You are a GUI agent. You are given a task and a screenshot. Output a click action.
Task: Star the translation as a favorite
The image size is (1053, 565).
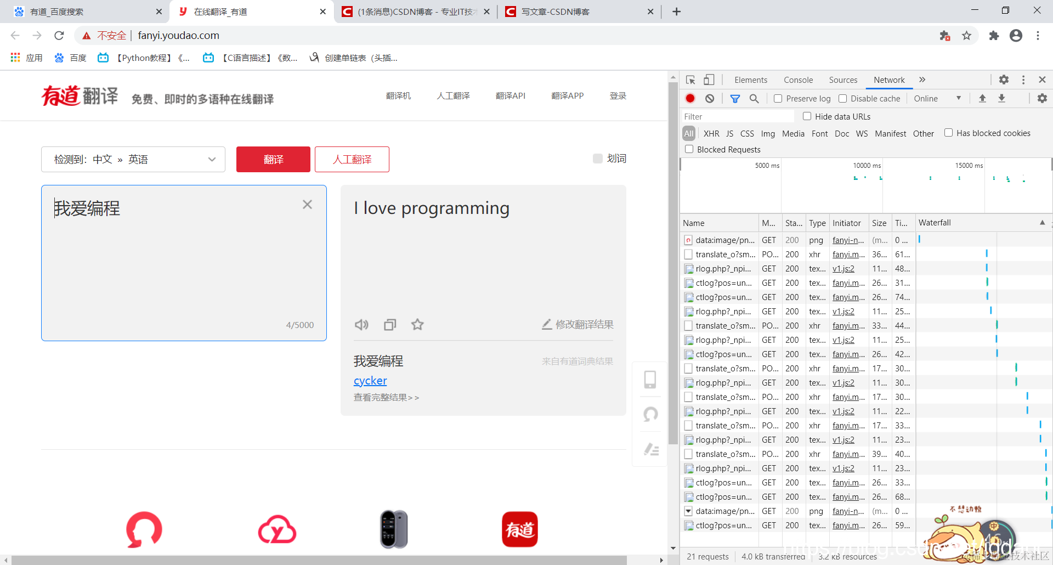tap(417, 324)
